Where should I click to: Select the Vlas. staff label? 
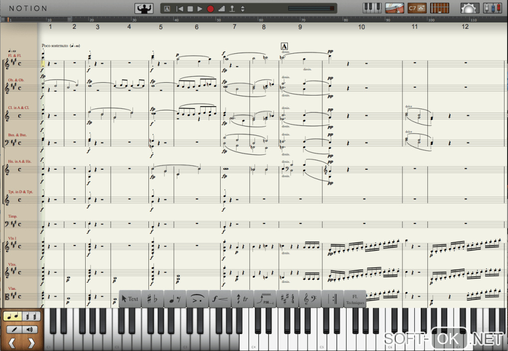[x=12, y=288]
